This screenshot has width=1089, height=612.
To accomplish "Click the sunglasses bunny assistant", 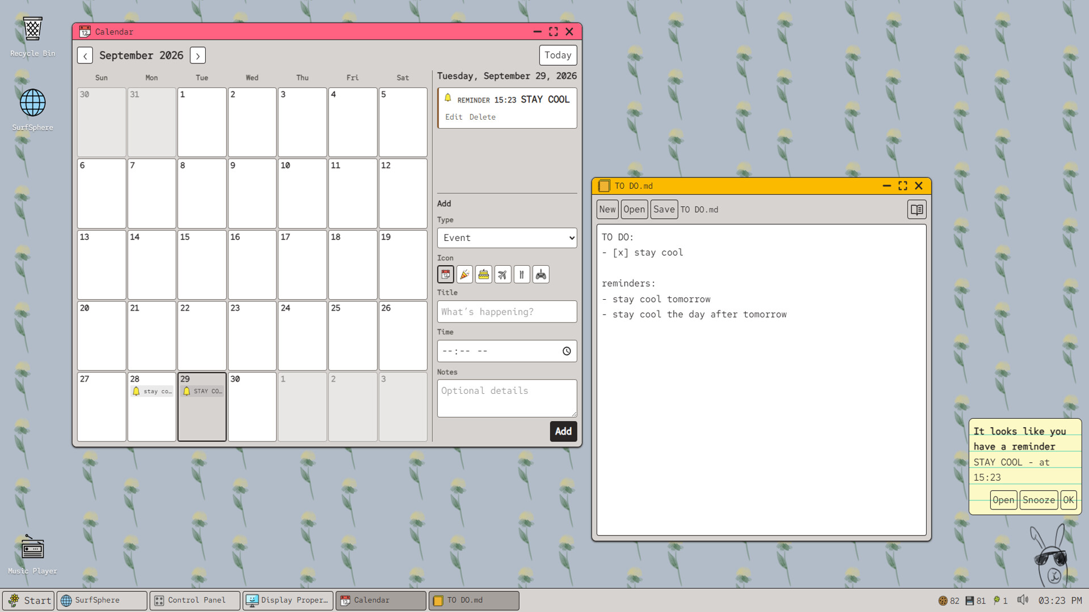I will (x=1050, y=556).
